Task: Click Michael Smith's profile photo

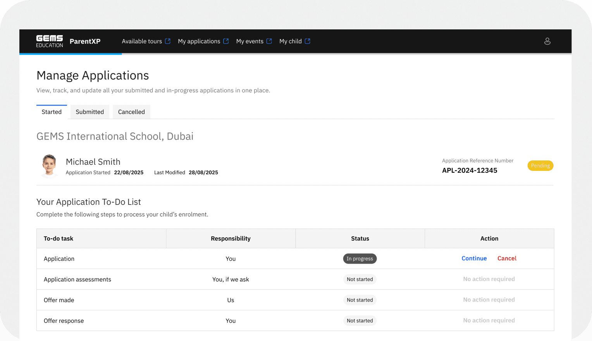Action: click(49, 165)
